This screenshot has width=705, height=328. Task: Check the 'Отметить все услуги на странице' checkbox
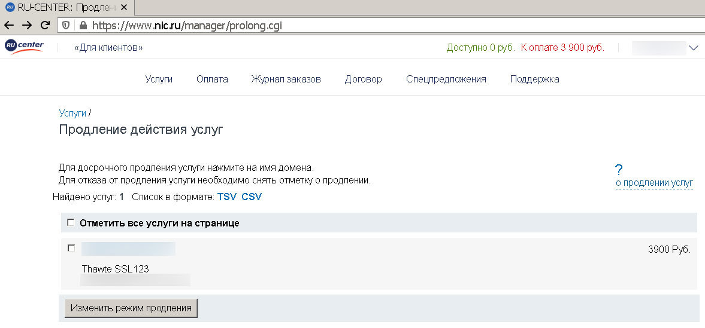[x=71, y=223]
